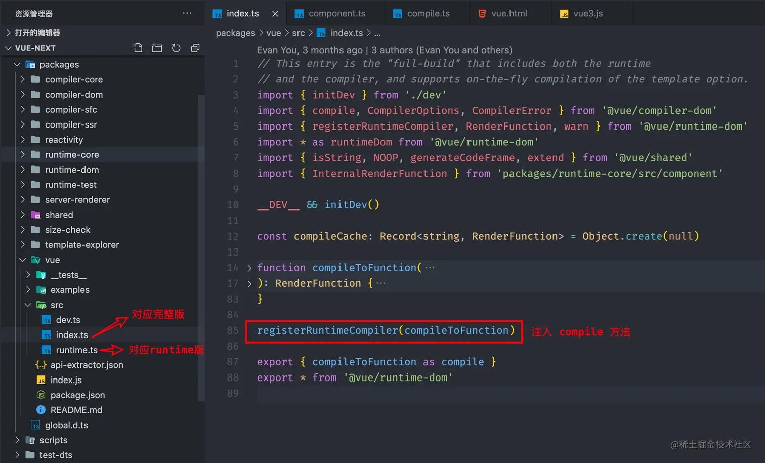Screen dimensions: 765x463
Task: Click initDev import on line 3
Action: click(x=333, y=95)
